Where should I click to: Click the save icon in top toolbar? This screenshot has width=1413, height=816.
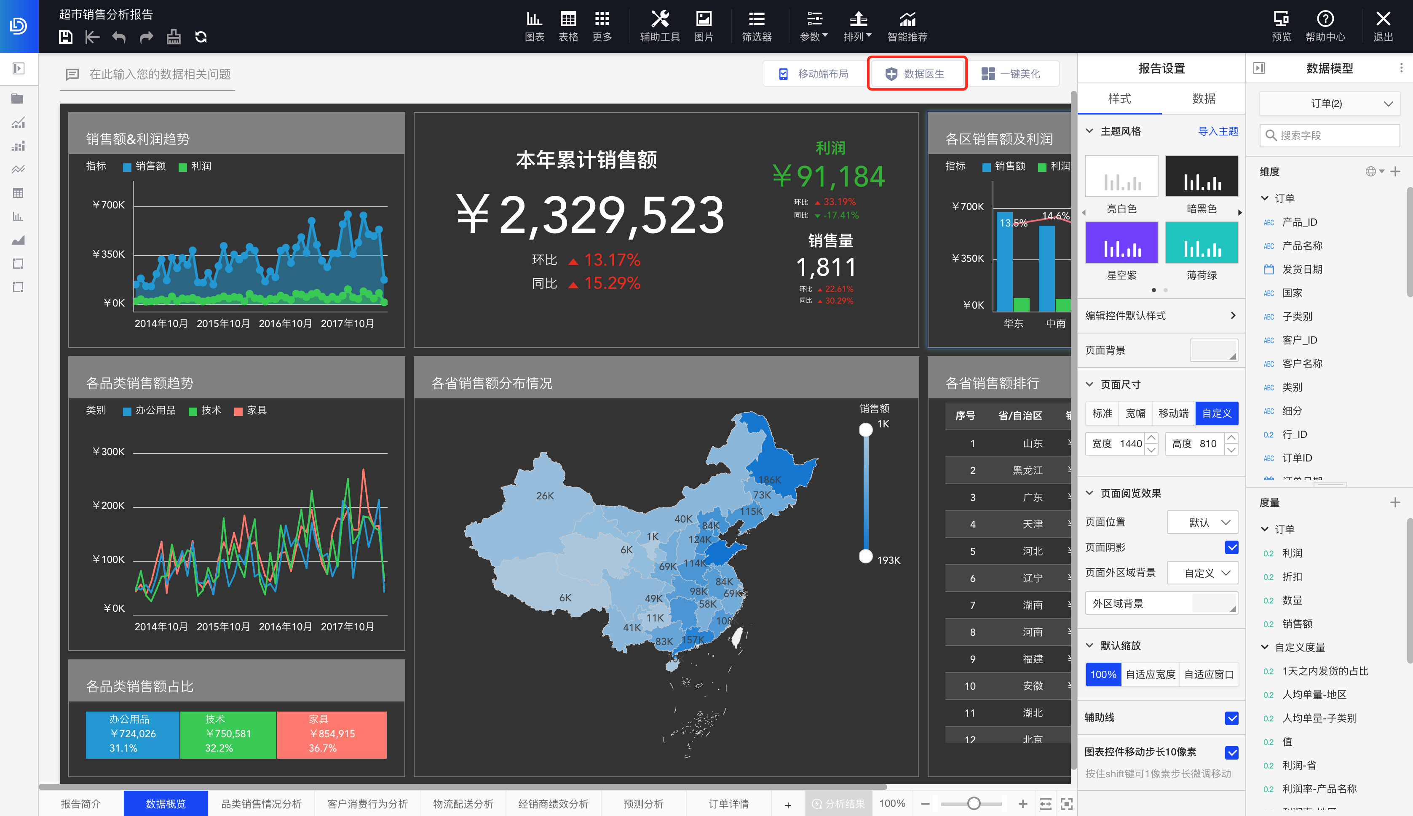[x=66, y=37]
